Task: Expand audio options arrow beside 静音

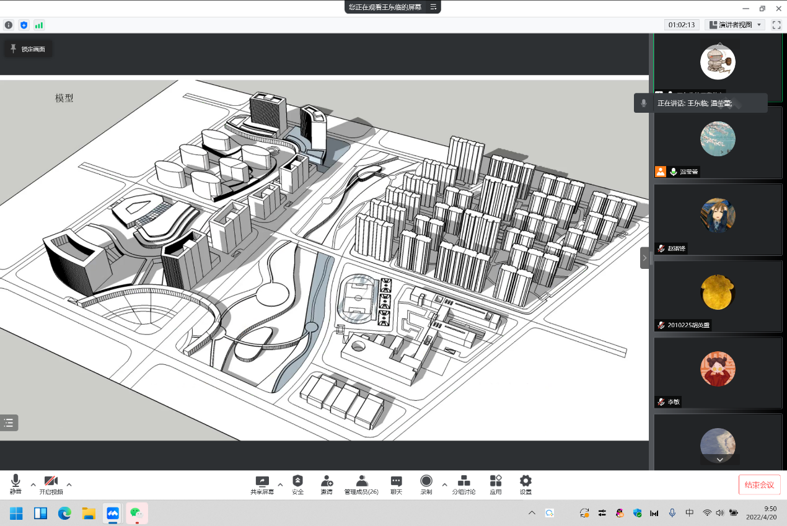Action: 33,484
